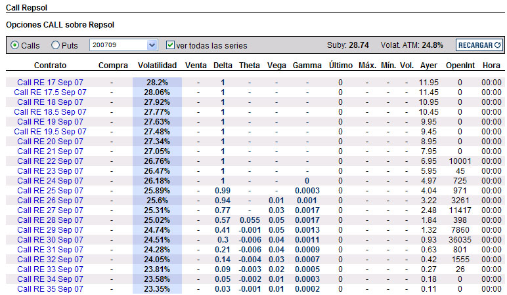Viewport: 507px width, 295px height.
Task: Open Call RE 31 Sep 07 contract
Action: coord(50,250)
